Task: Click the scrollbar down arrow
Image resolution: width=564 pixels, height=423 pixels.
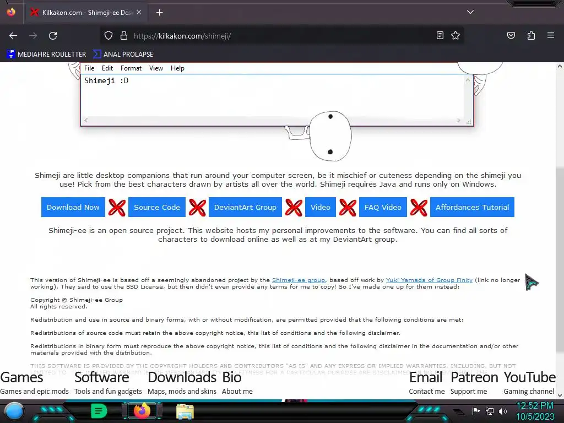Action: pos(560,395)
